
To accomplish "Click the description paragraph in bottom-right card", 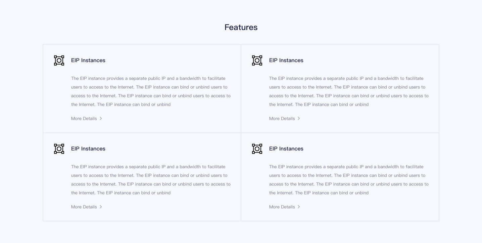I will pyautogui.click(x=349, y=180).
